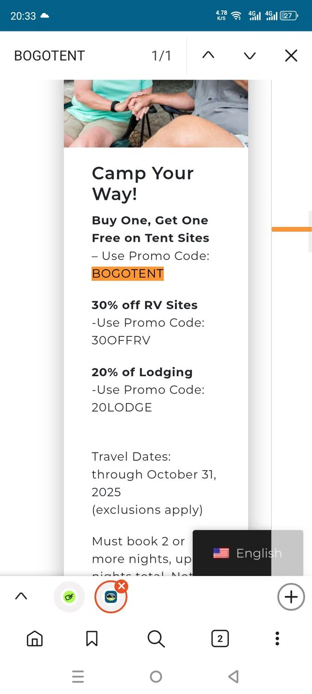Screen dimensions: 312x694
Task: Close the current tab via red X
Action: pyautogui.click(x=122, y=586)
